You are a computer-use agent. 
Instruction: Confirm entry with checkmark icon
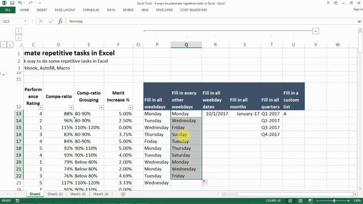click(x=50, y=22)
